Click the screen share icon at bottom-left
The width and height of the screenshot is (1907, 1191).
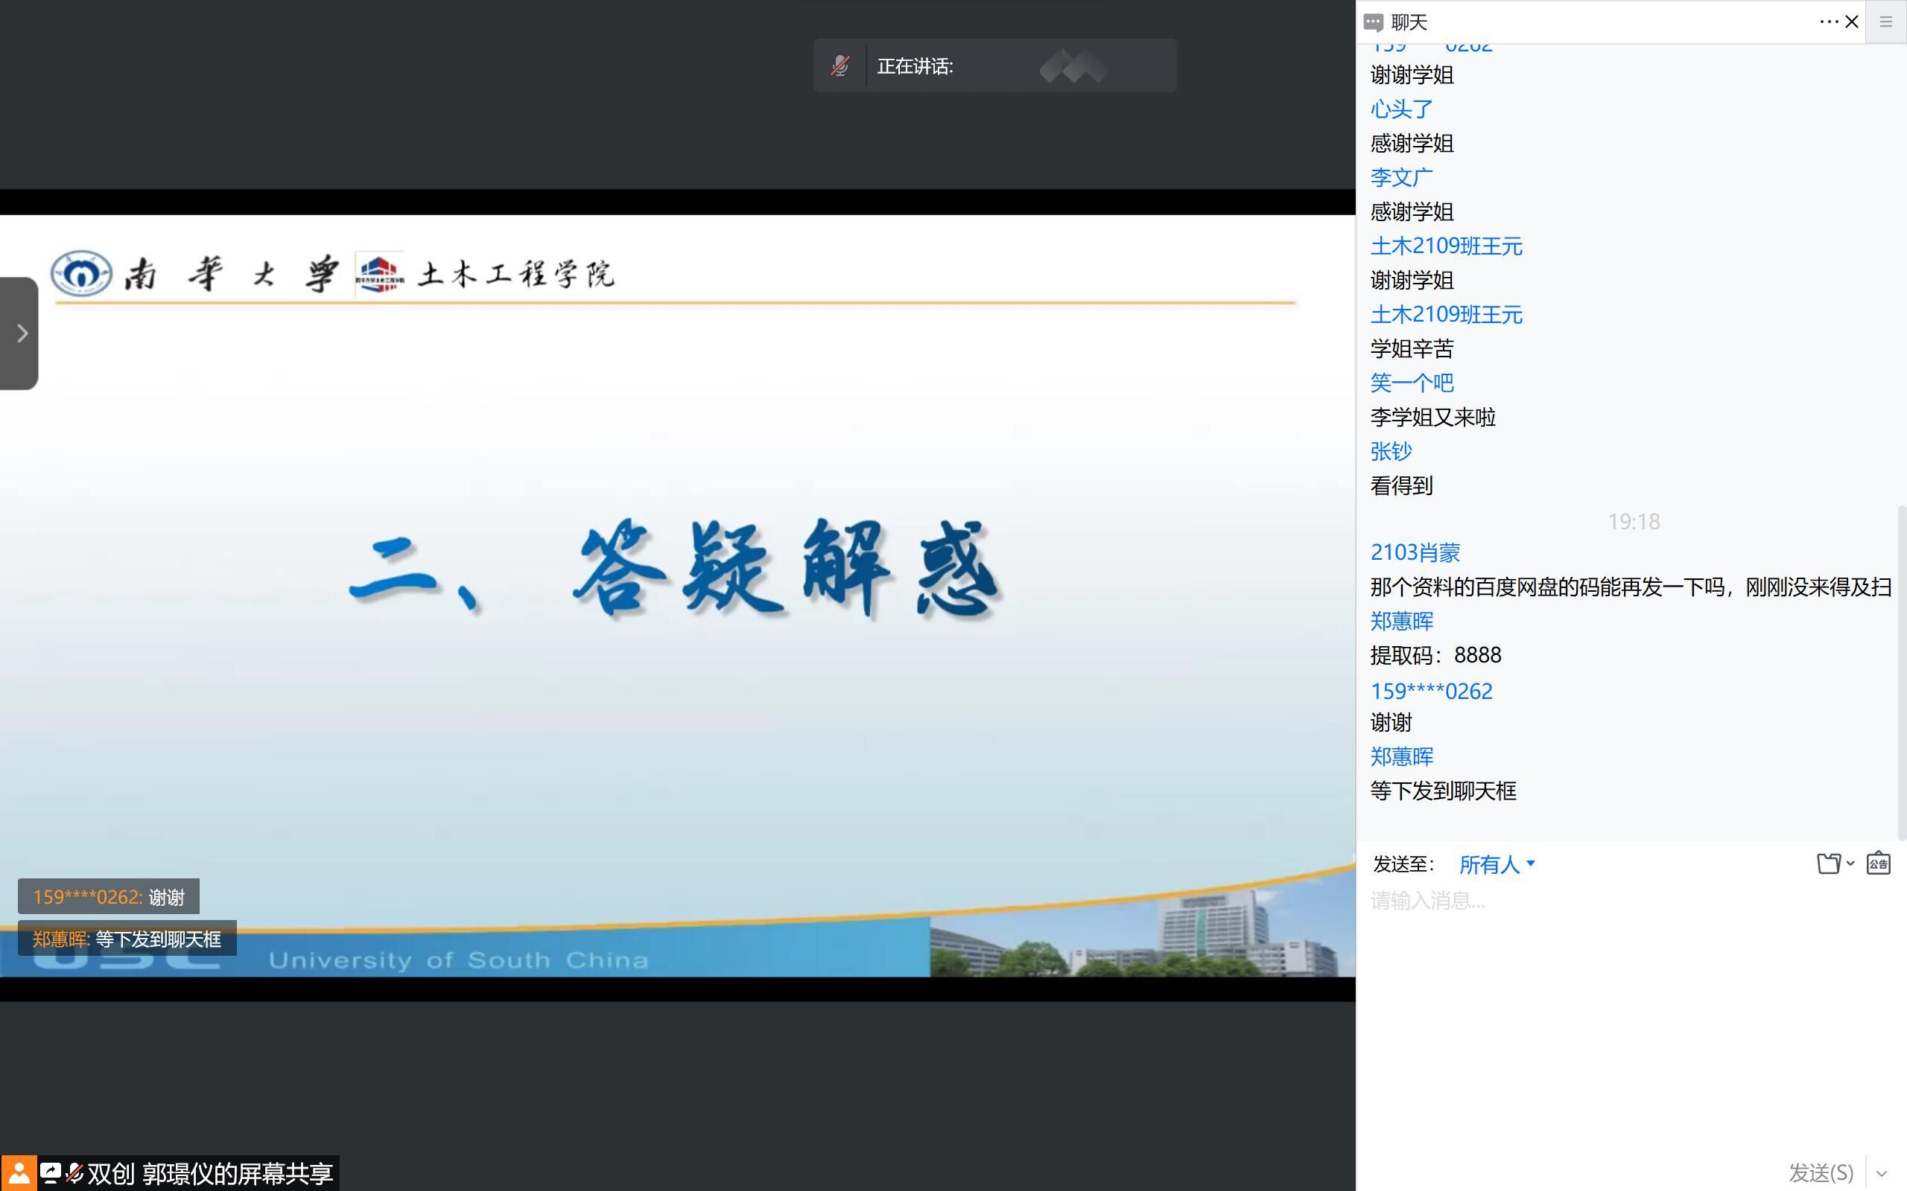pos(51,1174)
